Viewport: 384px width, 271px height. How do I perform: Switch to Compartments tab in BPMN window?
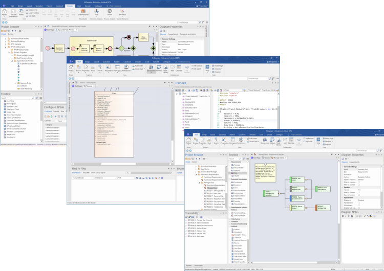(173, 34)
